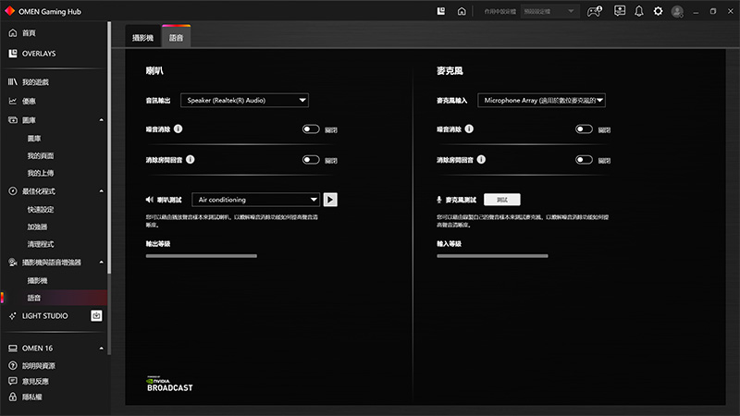Show info for microphone room echo removal

point(481,159)
